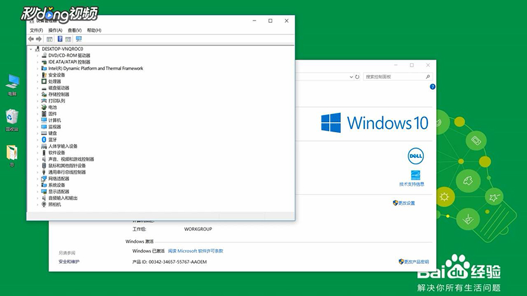Select the 处理器 chip icon
Image resolution: width=527 pixels, height=296 pixels.
[x=44, y=81]
